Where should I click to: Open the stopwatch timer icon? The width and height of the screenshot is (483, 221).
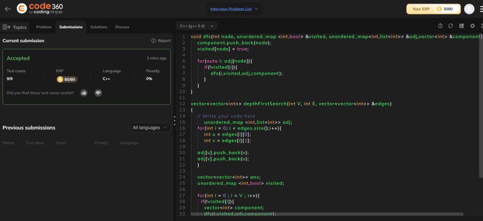tap(440, 26)
